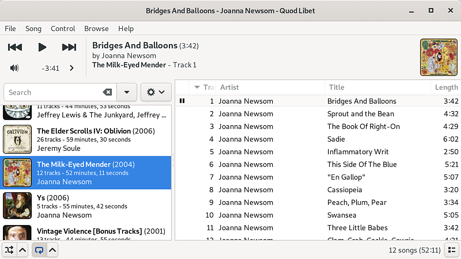
Task: Clear the search field with the backspace icon
Action: (x=107, y=92)
